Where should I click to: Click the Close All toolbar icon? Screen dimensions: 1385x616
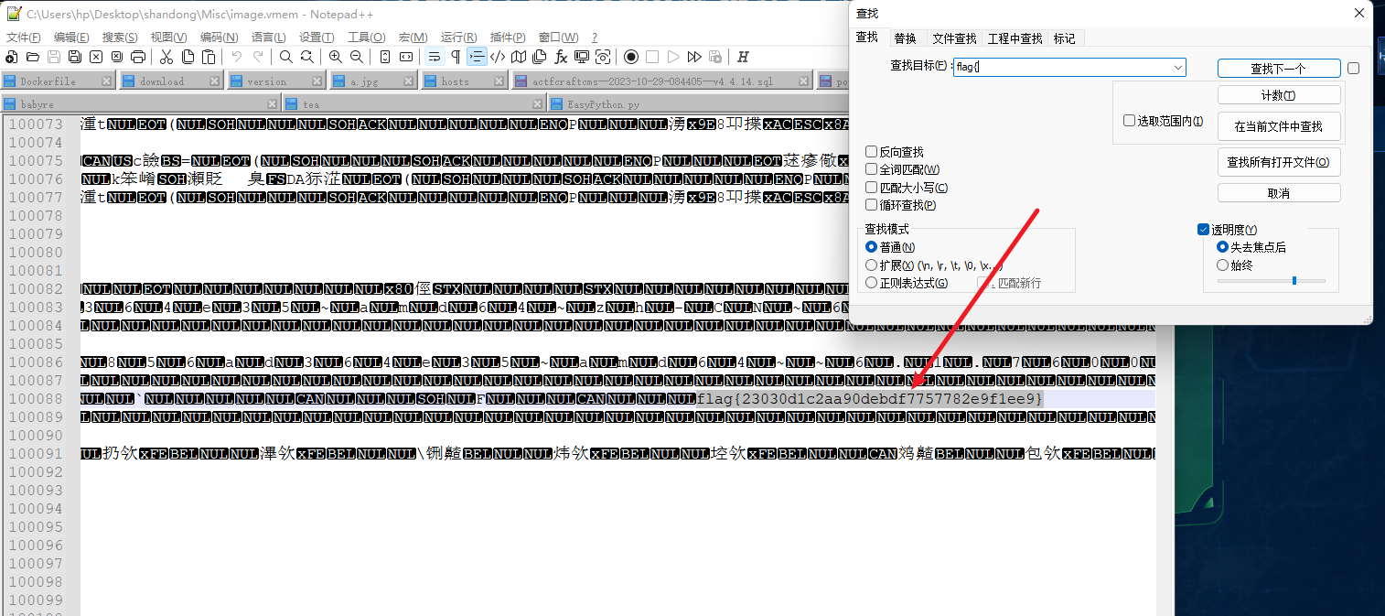[117, 57]
